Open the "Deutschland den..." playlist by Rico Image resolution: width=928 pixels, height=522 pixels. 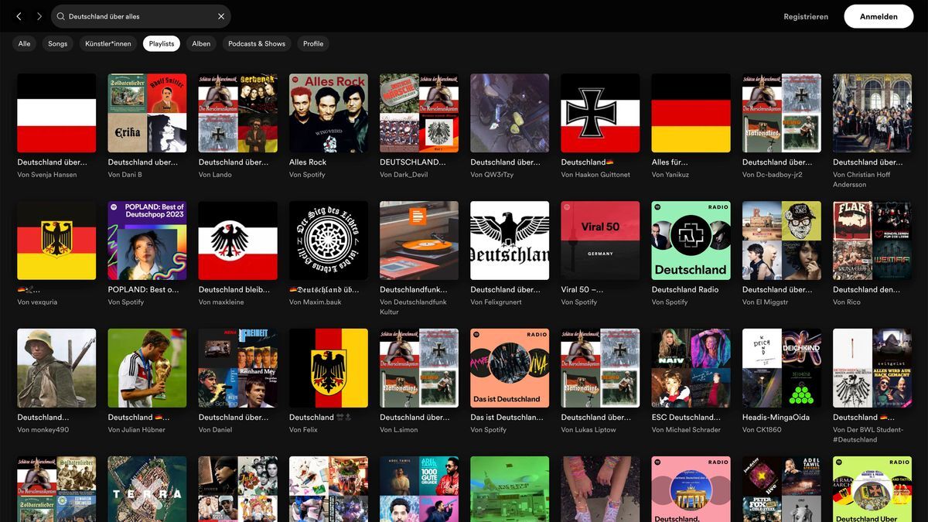pos(872,241)
